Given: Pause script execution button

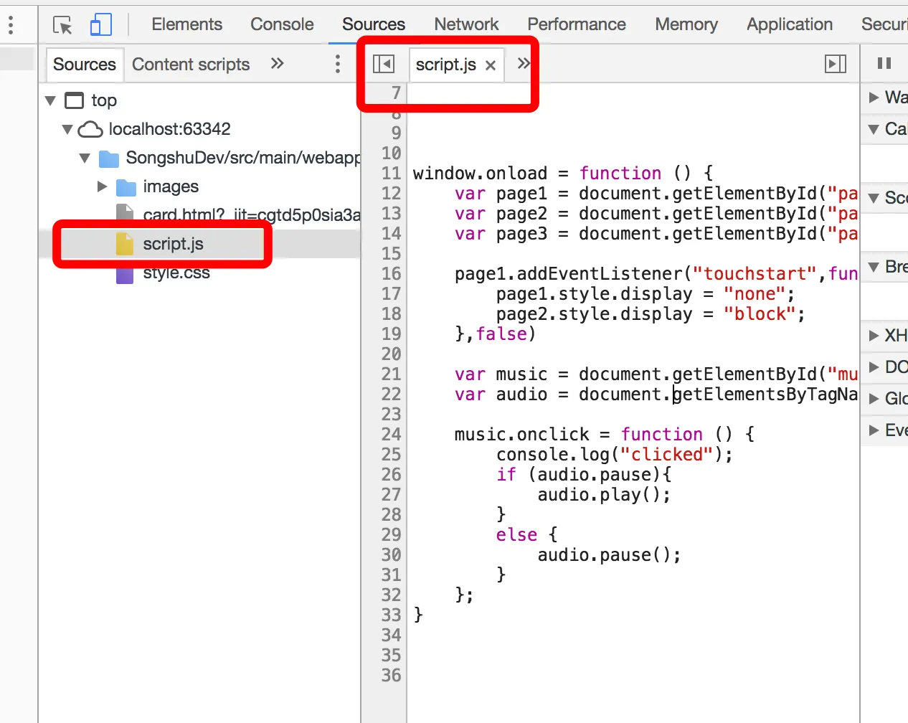Looking at the screenshot, I should [x=884, y=64].
